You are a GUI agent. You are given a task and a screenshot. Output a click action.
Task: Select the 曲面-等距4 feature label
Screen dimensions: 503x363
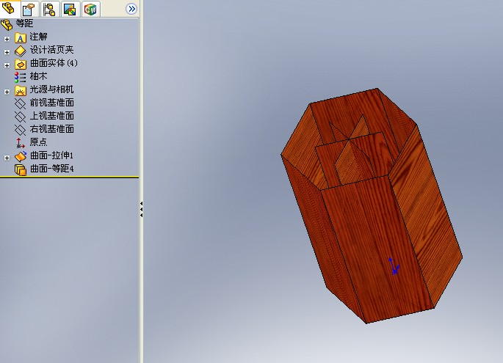click(x=51, y=169)
